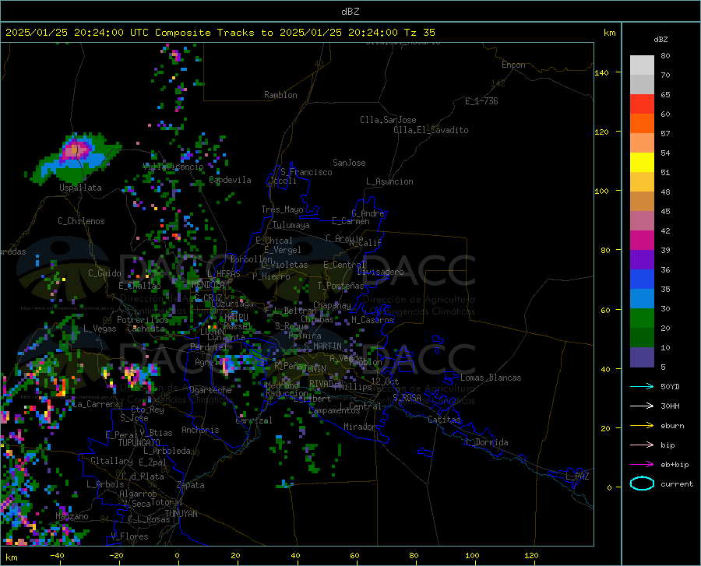The width and height of the screenshot is (701, 566).
Task: Click the cyan current ellipse icon
Action: (642, 483)
